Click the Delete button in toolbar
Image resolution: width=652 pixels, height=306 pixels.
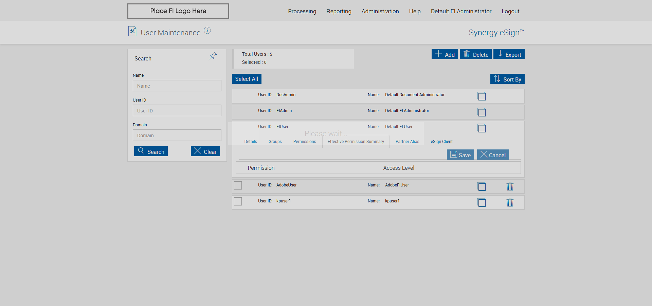coord(476,54)
